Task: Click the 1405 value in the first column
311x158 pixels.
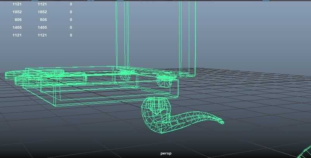Action: click(x=17, y=28)
